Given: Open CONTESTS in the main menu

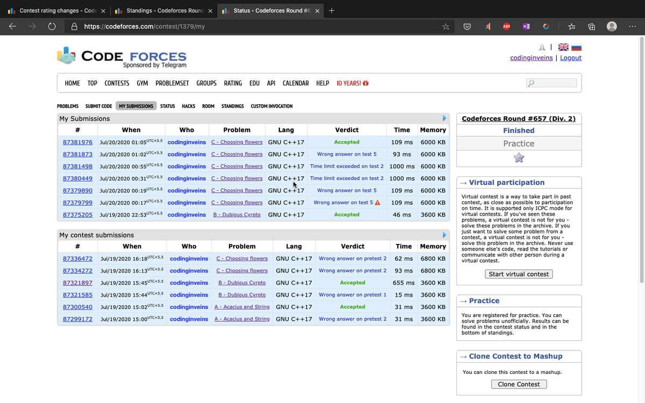Looking at the screenshot, I should [117, 83].
